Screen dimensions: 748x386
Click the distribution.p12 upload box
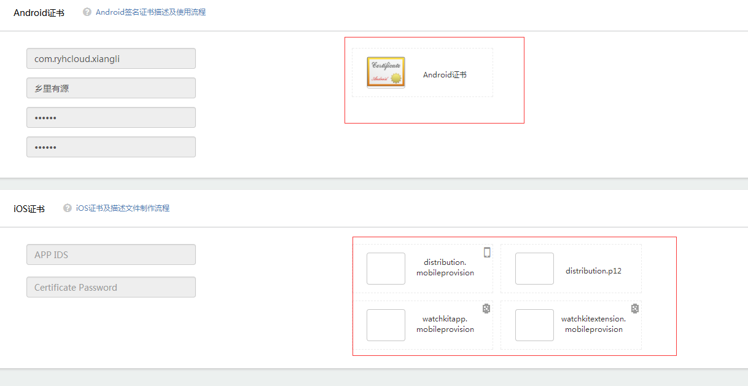click(x=534, y=269)
